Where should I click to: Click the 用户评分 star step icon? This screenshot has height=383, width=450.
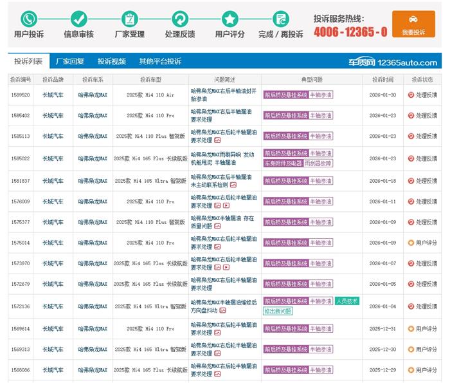click(230, 19)
